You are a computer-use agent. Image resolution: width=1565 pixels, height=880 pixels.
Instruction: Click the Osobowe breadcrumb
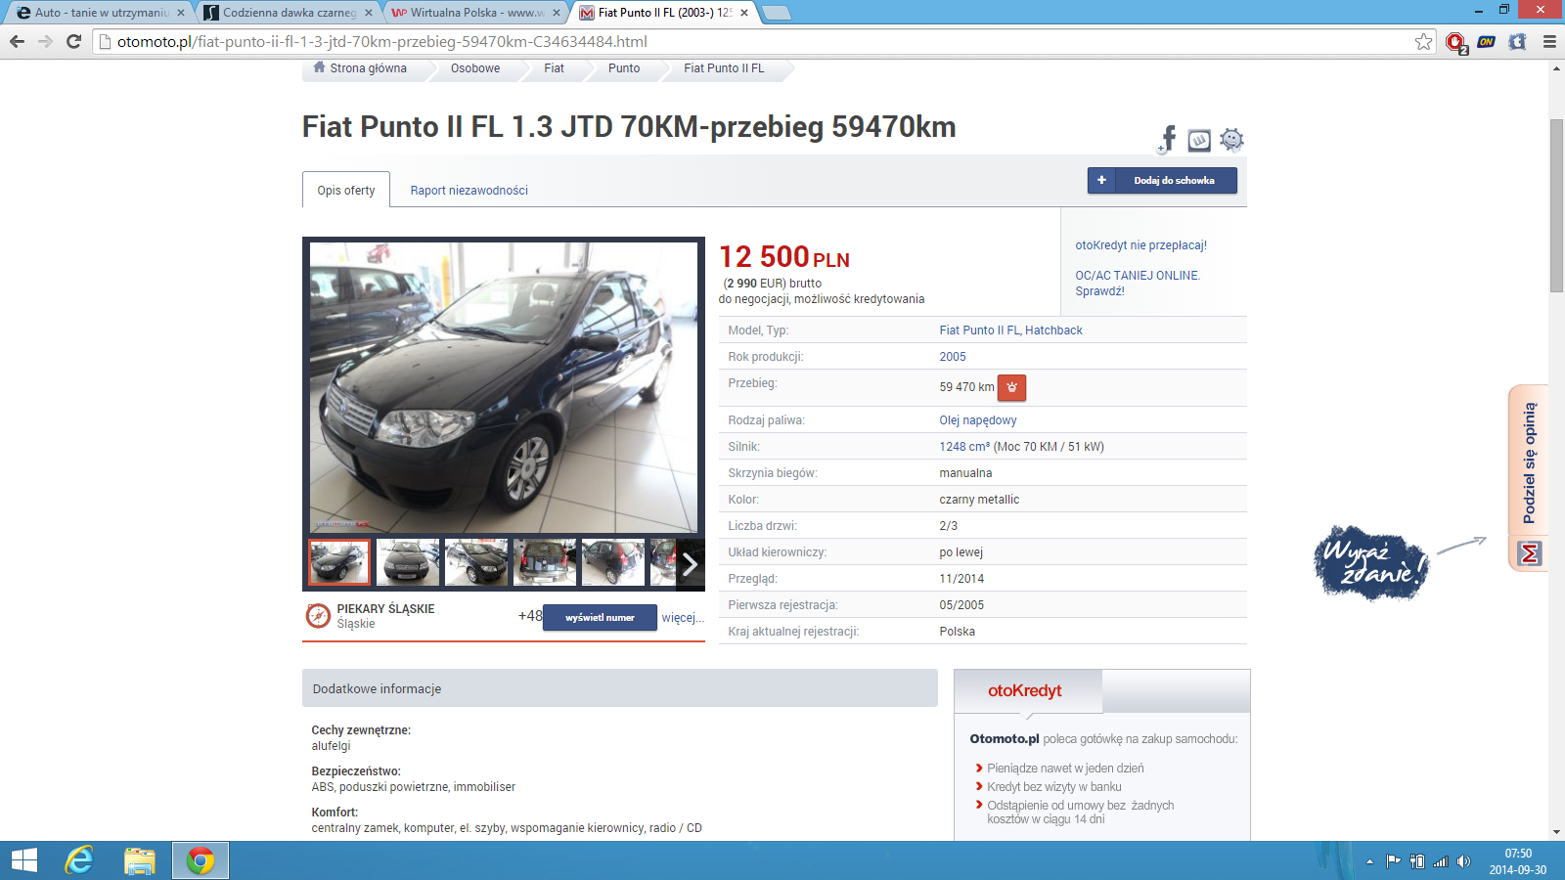tap(475, 68)
